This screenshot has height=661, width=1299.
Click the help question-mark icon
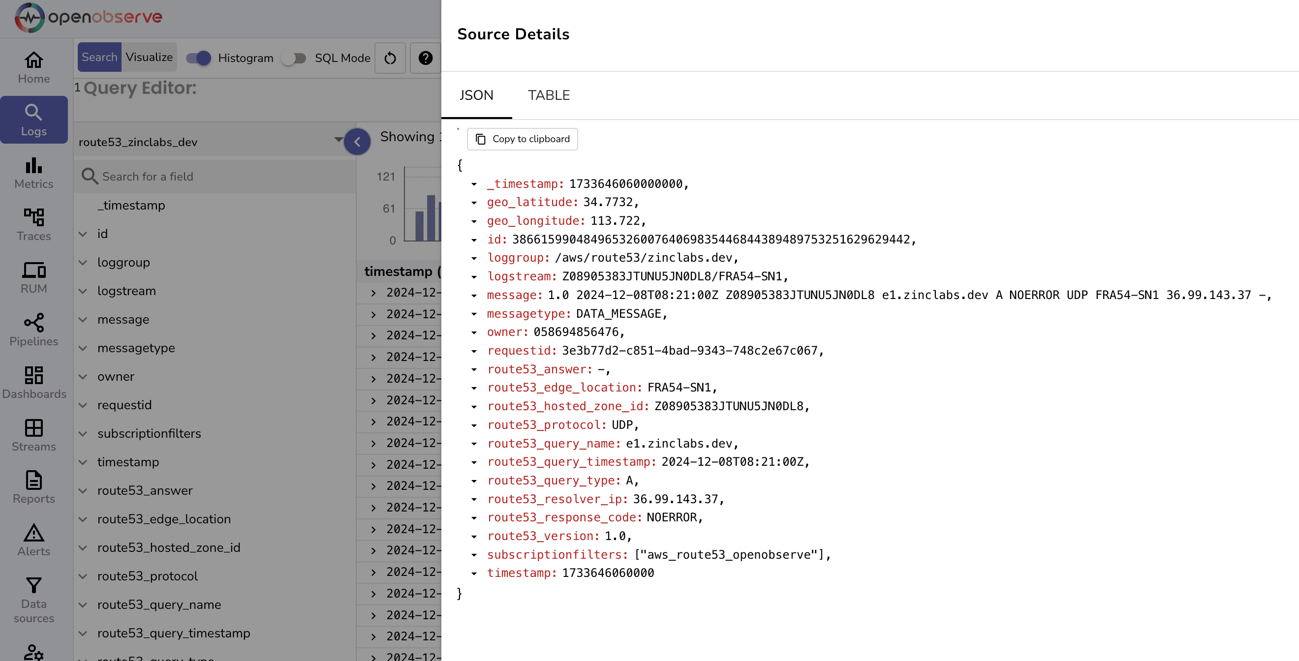click(425, 58)
